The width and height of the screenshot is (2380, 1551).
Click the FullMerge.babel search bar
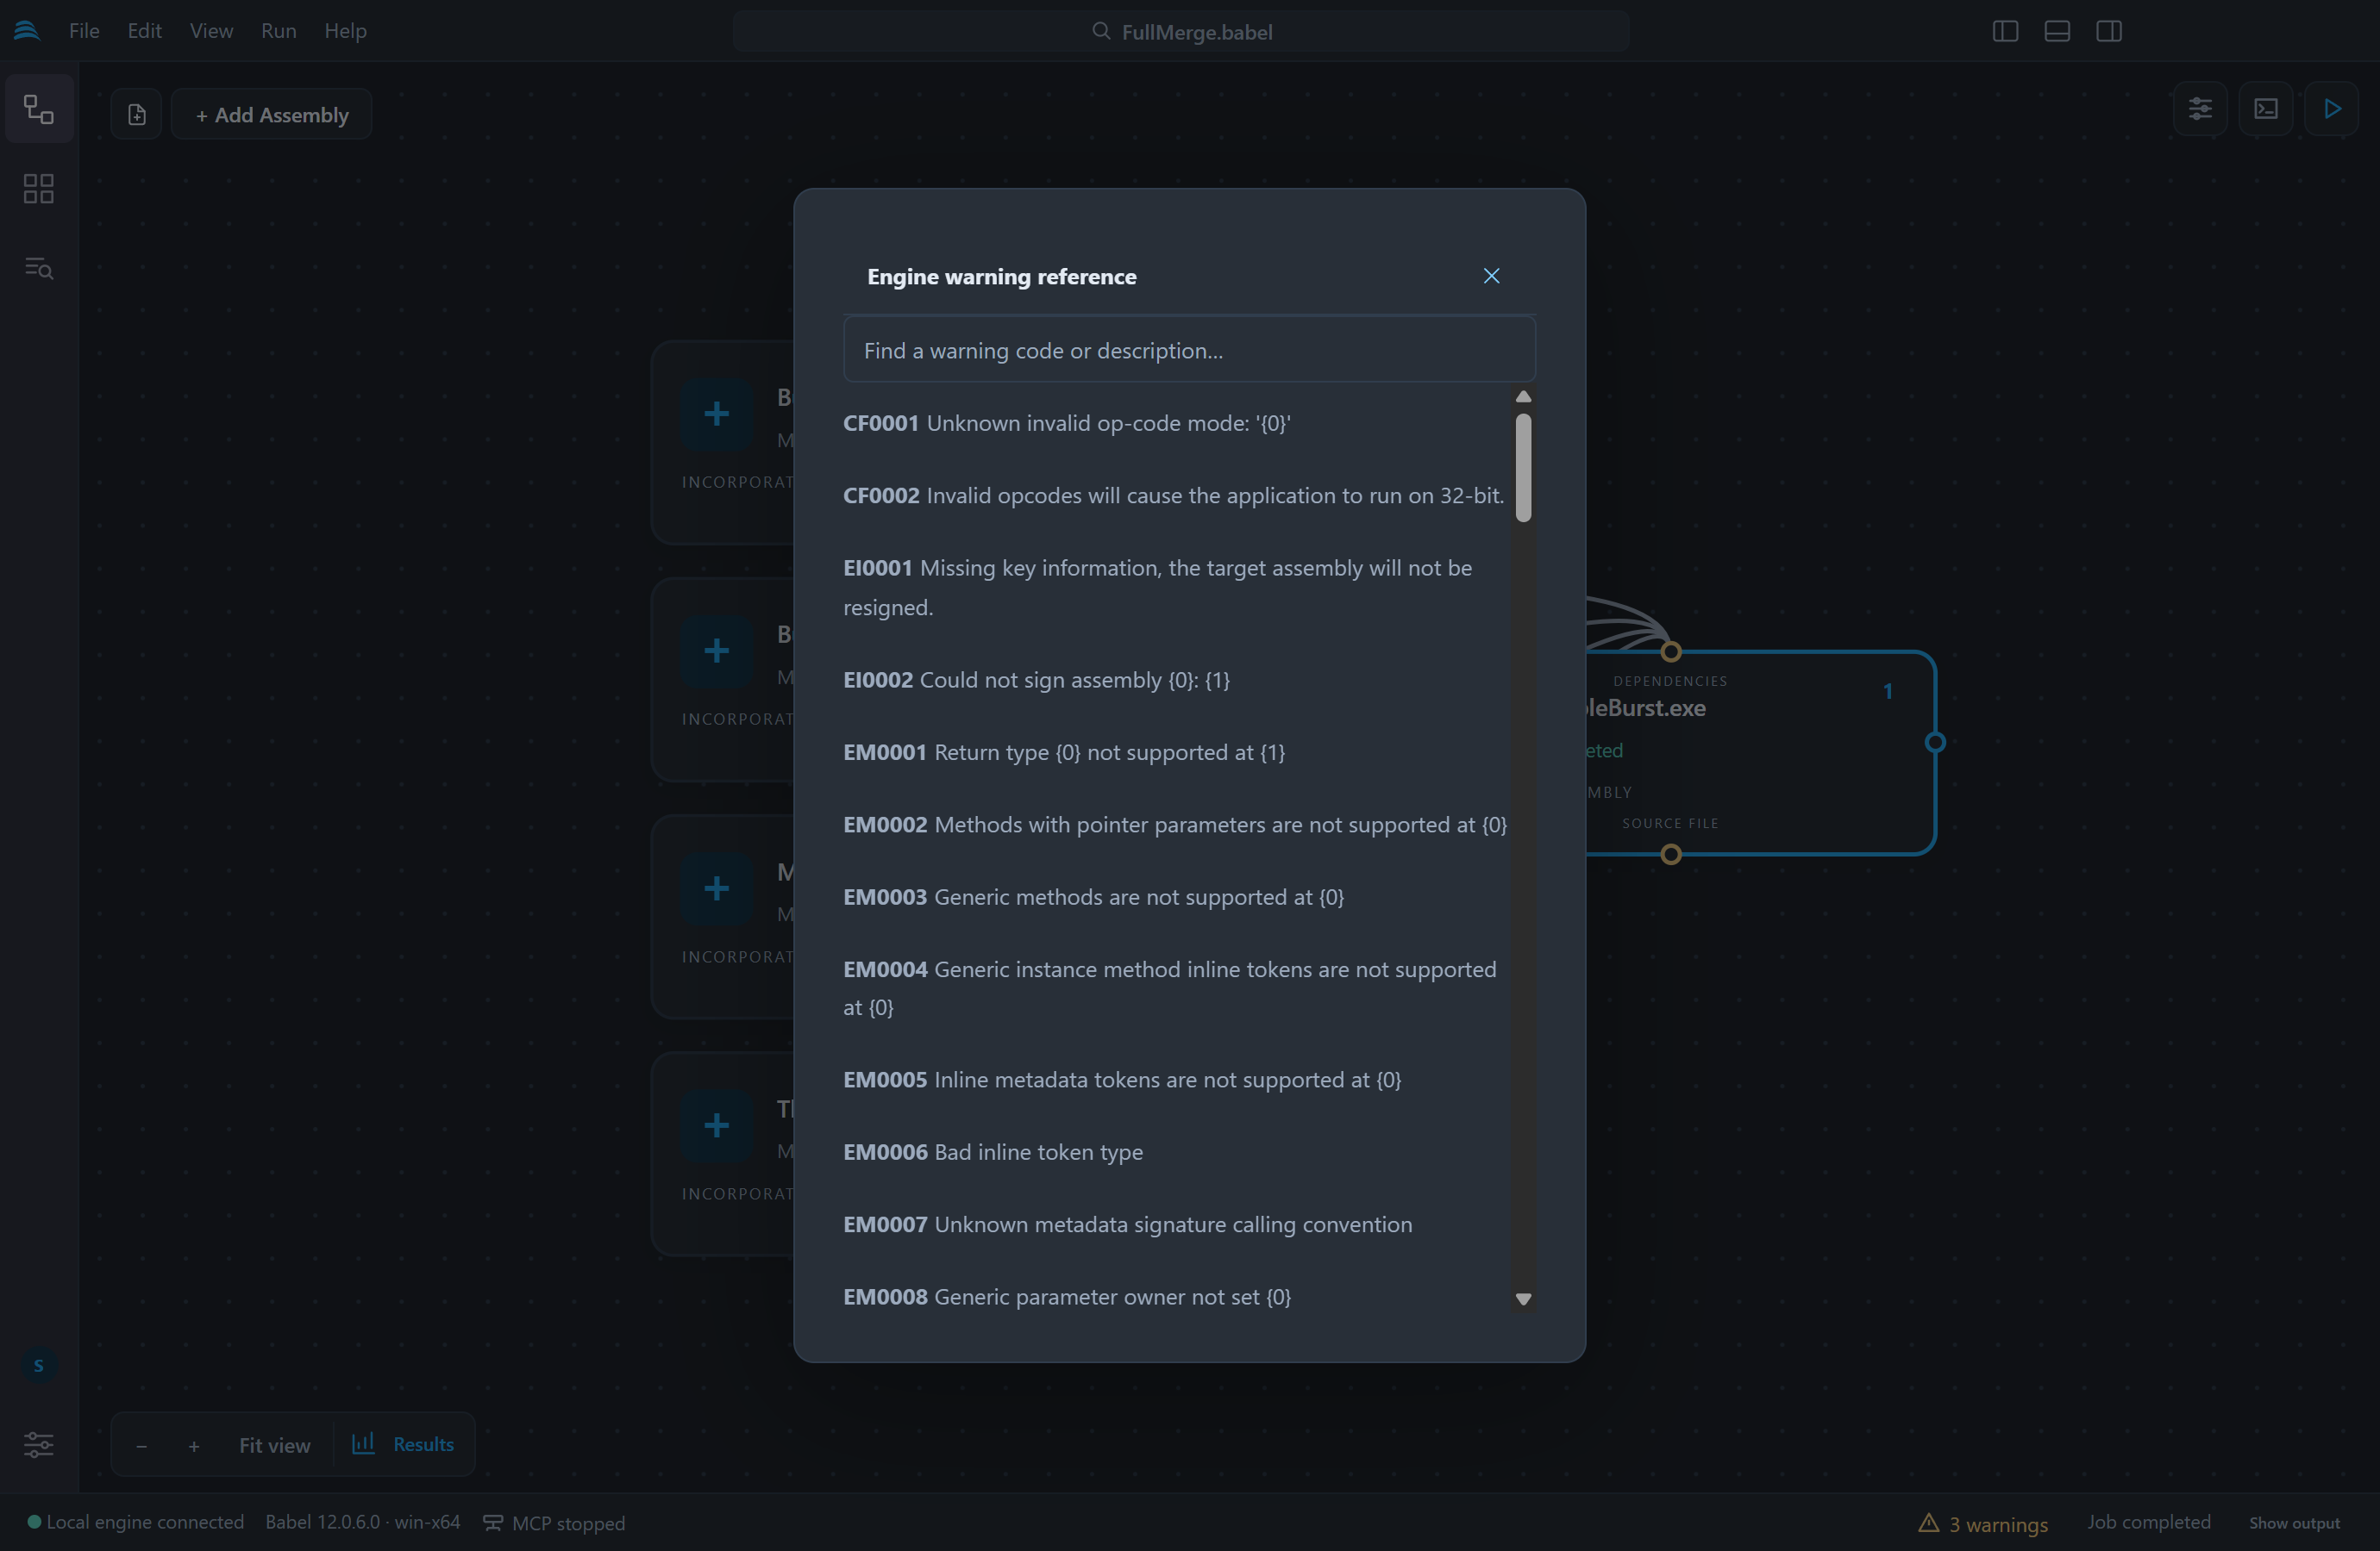[1181, 31]
